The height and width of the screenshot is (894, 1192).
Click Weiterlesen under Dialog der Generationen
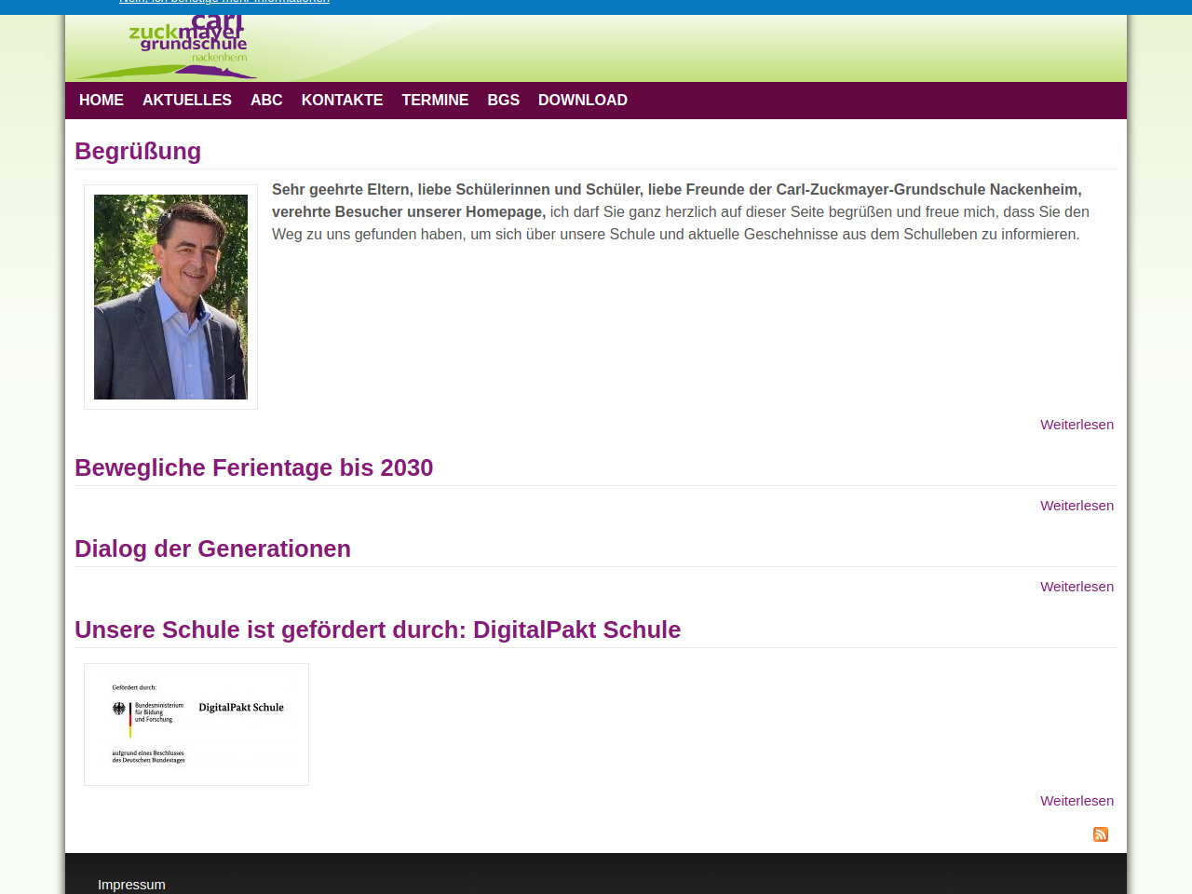click(x=1077, y=587)
